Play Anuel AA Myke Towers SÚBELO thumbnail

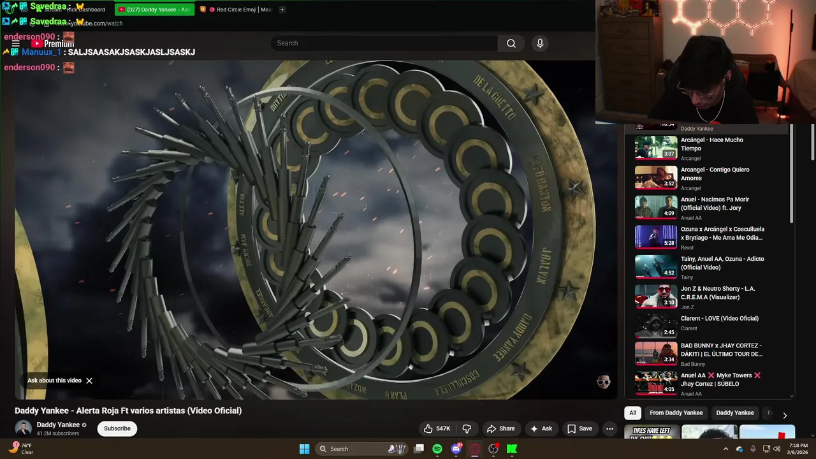click(655, 382)
